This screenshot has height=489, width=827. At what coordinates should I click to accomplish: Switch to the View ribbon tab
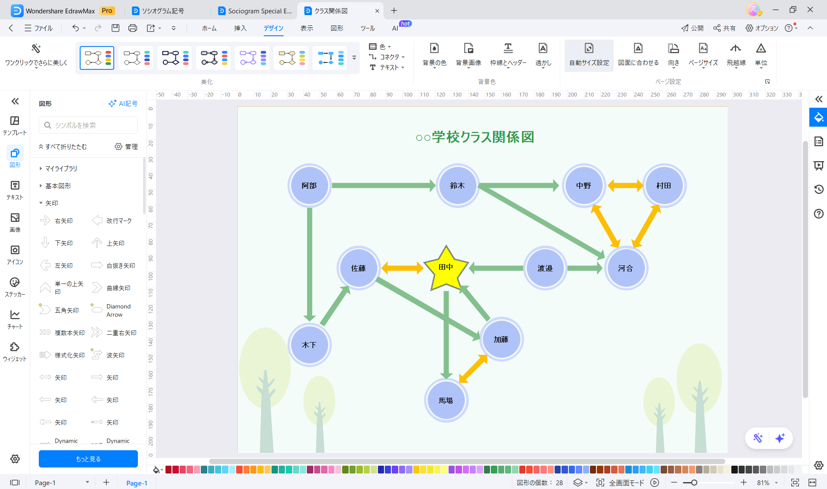[306, 28]
